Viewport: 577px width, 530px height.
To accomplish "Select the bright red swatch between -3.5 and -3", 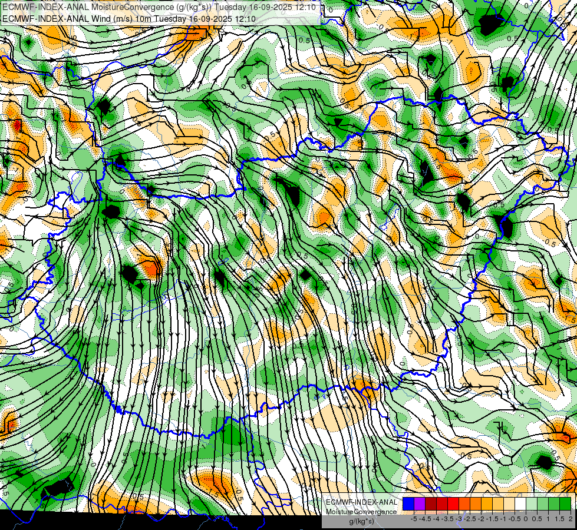I will click(x=453, y=504).
